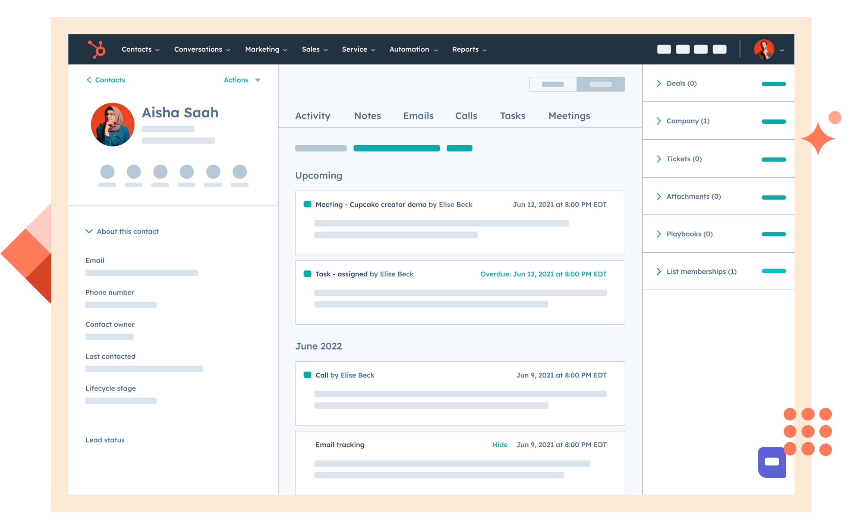Click the teal bar beside Deals (0)
This screenshot has width=863, height=529.
click(774, 84)
